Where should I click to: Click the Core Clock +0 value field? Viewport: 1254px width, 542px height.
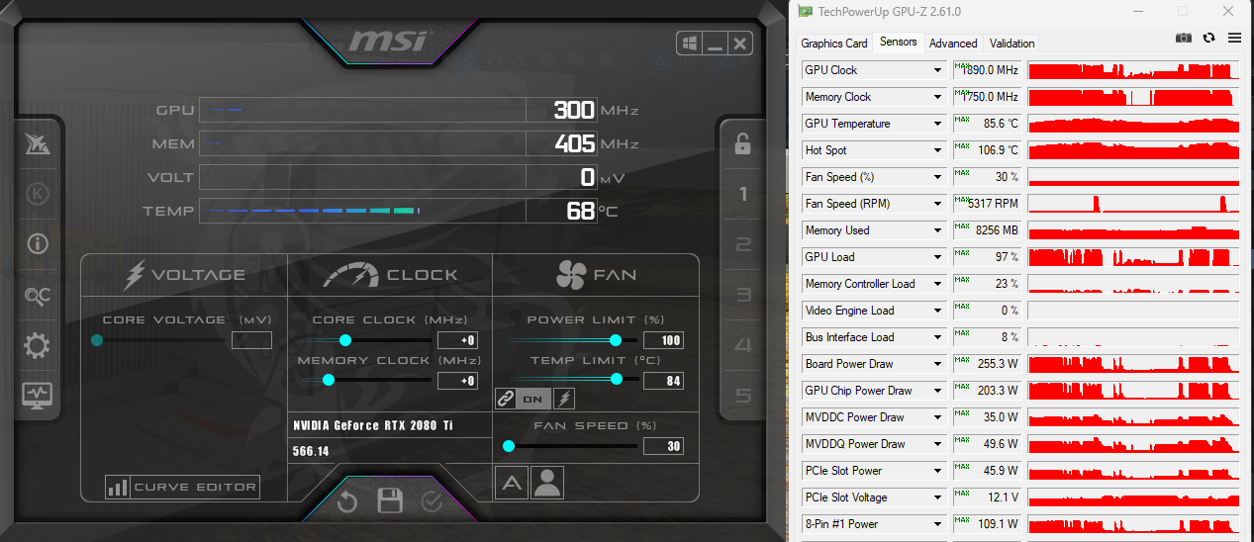(x=457, y=340)
